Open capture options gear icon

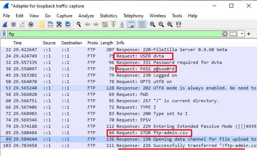tap(31, 24)
